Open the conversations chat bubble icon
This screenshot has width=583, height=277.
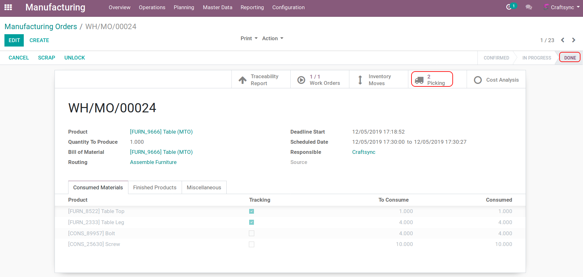pyautogui.click(x=528, y=7)
